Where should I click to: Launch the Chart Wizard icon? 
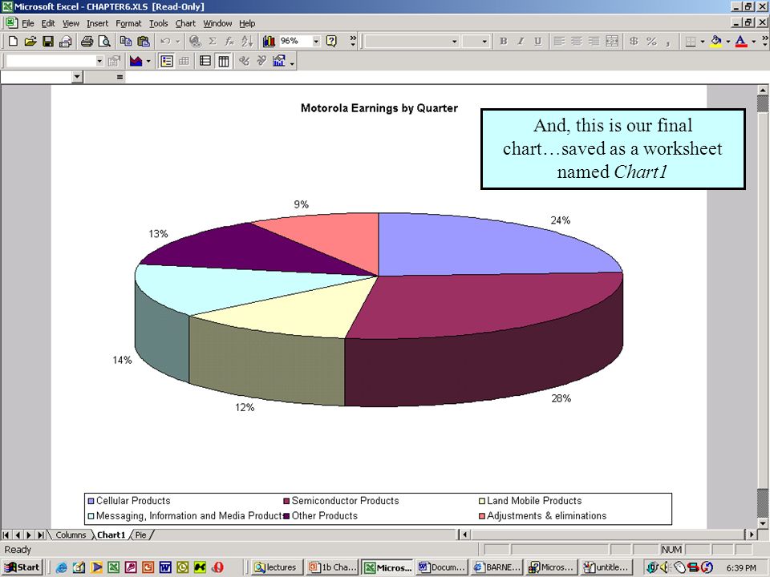click(269, 42)
